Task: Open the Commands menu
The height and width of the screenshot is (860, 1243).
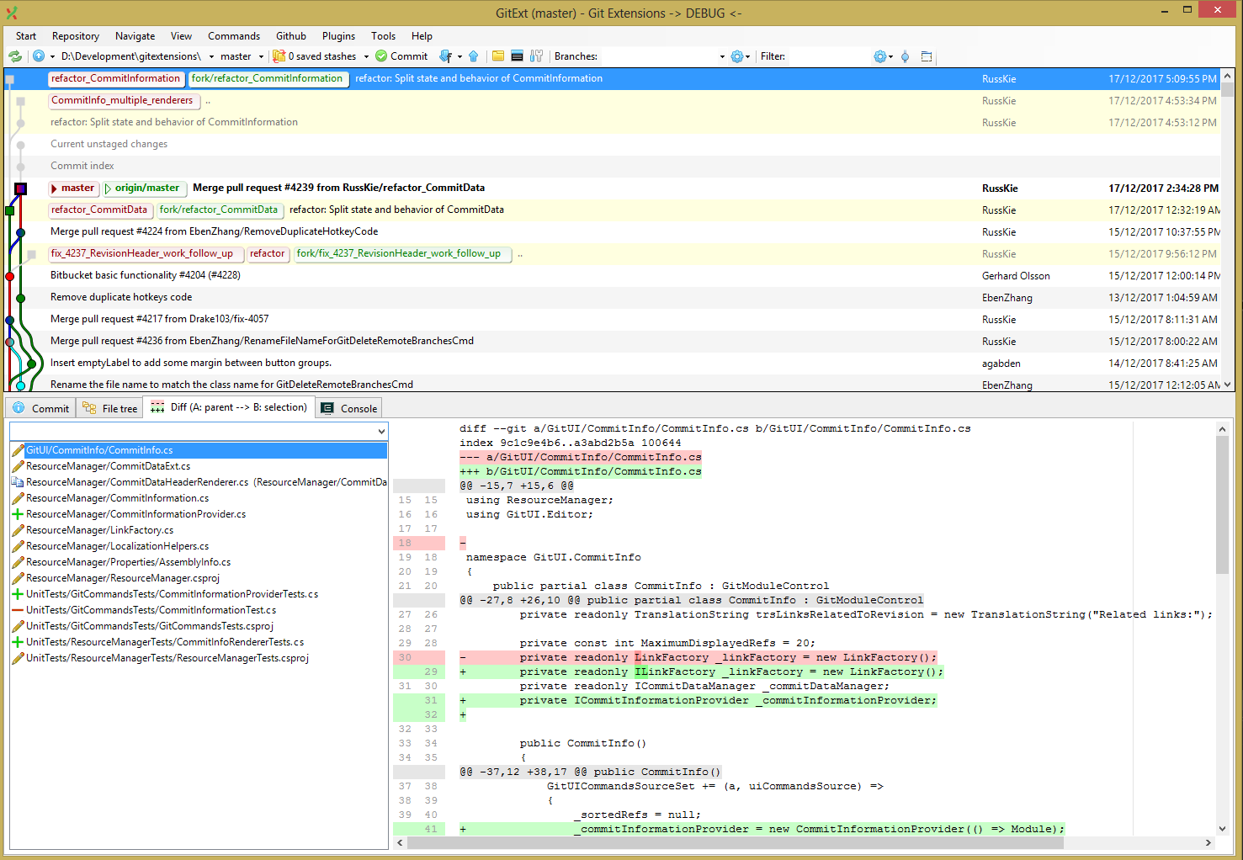Action: 233,35
